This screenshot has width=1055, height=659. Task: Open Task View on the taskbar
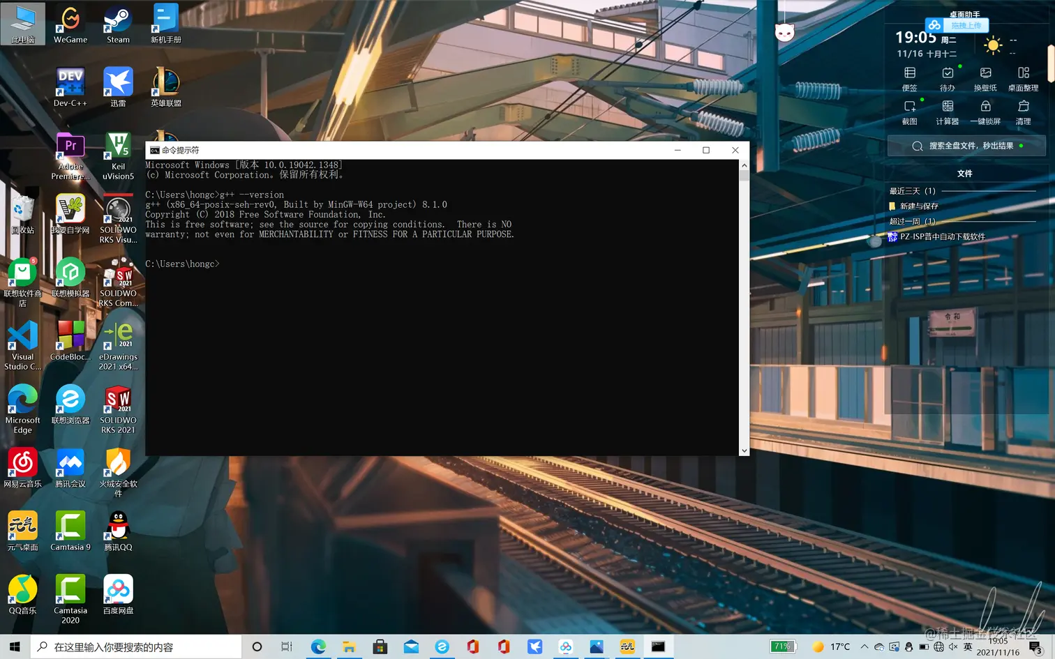coord(287,647)
